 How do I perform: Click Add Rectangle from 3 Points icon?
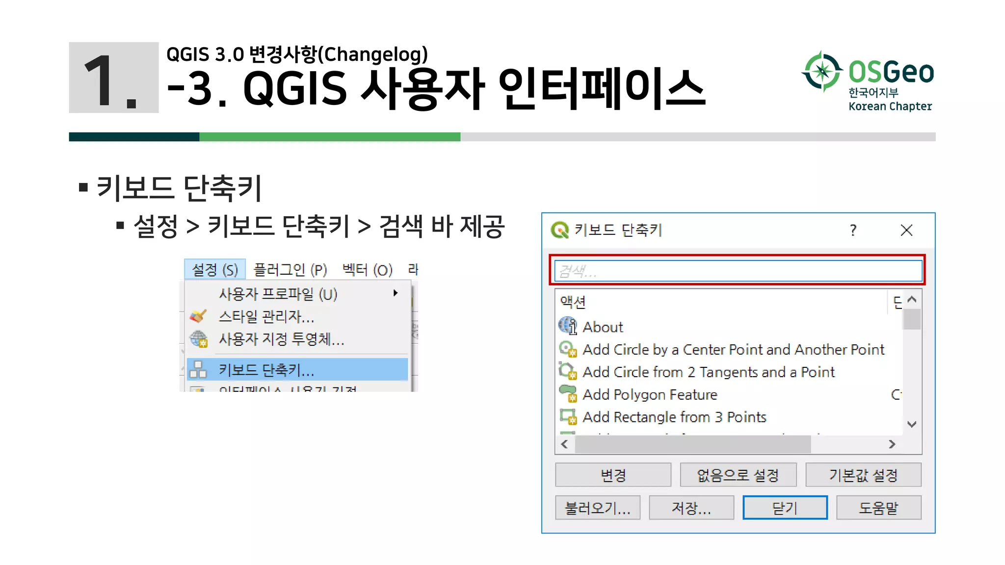(x=568, y=416)
